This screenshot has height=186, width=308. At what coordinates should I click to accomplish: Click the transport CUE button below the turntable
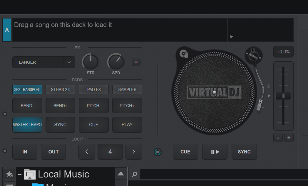[185, 152]
